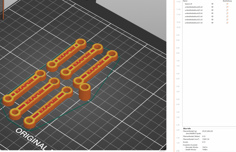Select umlenkhebeldruck57.stl entry
The image size is (236, 152).
[194, 23]
